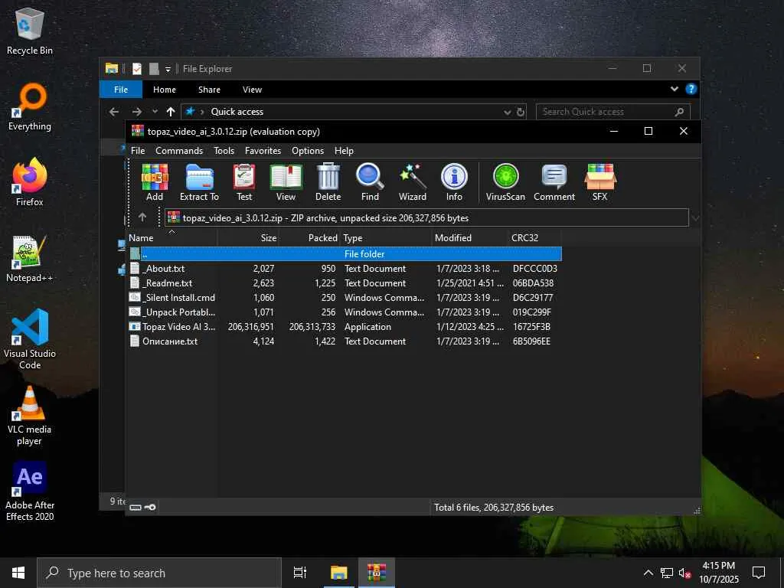Open the Tools menu
Image resolution: width=784 pixels, height=588 pixels.
click(x=224, y=151)
